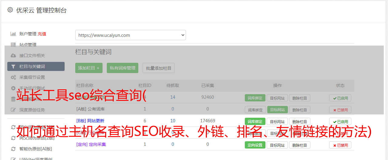Open 智能伪原创[AI版] in the sidebar
This screenshot has width=388, height=160.
[35, 149]
